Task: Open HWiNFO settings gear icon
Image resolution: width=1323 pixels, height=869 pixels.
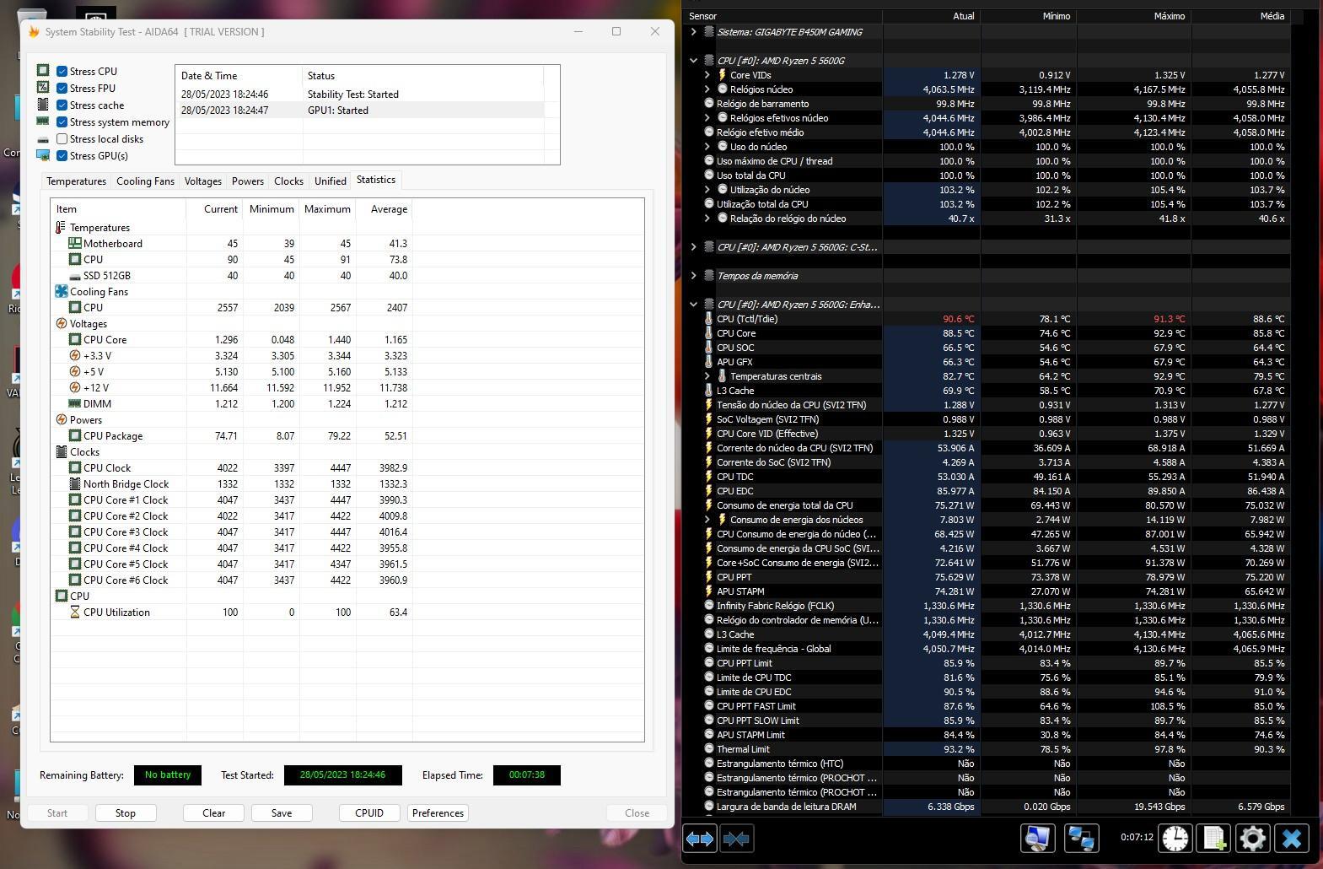Action: [x=1253, y=838]
